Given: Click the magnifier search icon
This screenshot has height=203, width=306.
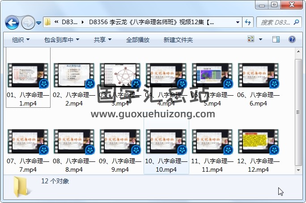Looking at the screenshot, I should tap(296, 22).
